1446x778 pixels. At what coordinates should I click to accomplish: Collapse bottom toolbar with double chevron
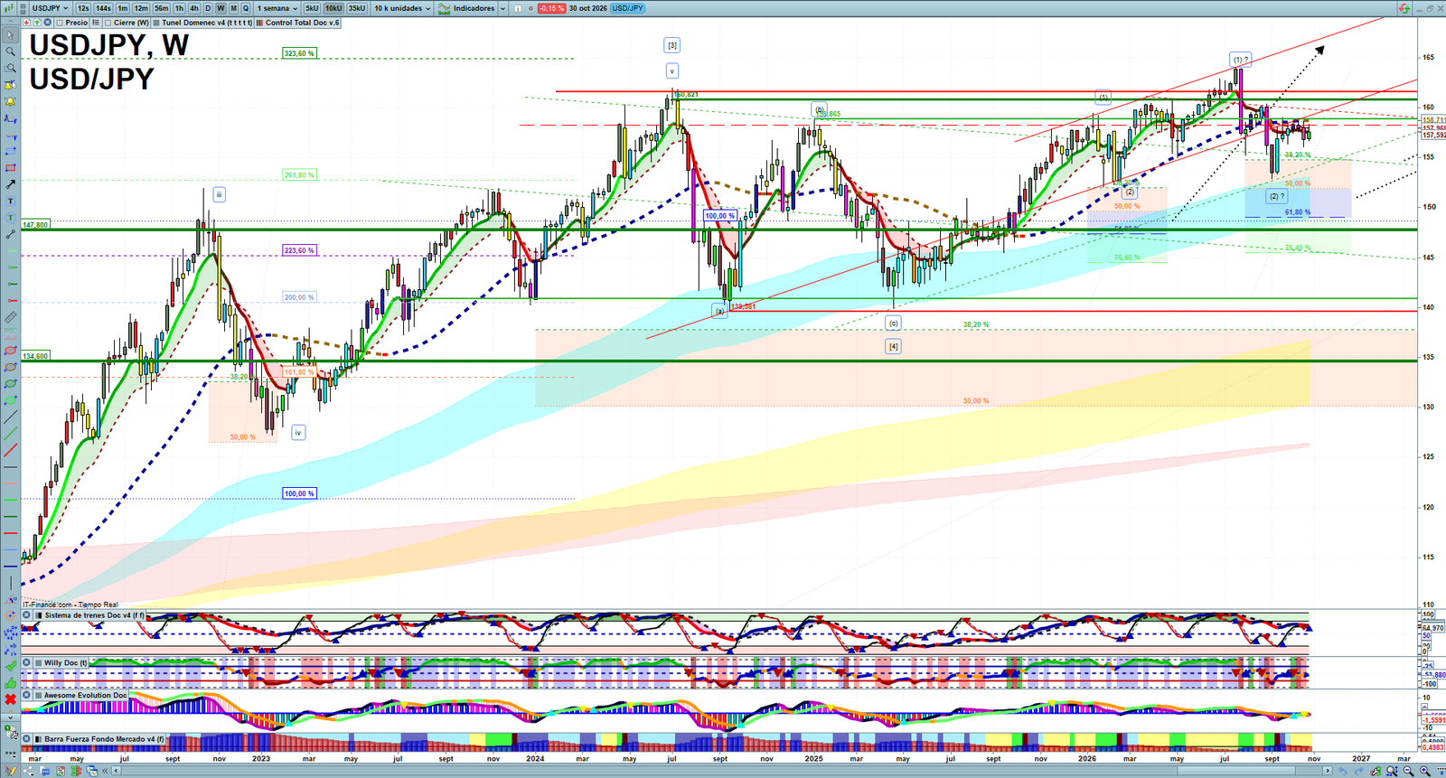[x=105, y=771]
